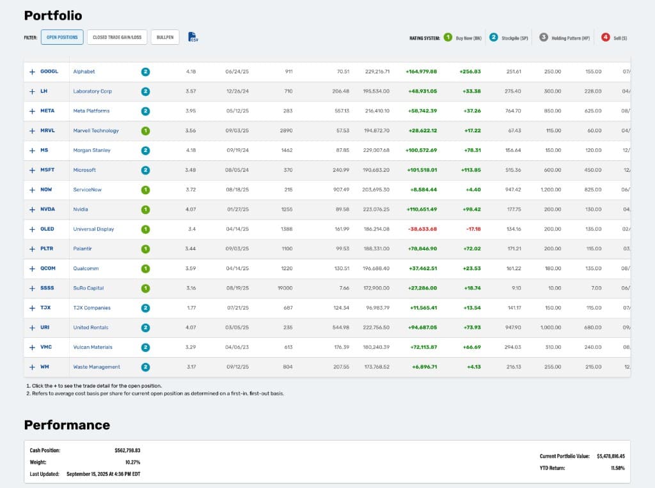Open the Marvell Technology company link
Viewport: 655px width, 488px height.
tap(96, 131)
